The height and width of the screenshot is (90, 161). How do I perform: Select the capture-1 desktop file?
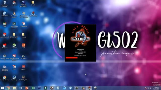coord(23,67)
